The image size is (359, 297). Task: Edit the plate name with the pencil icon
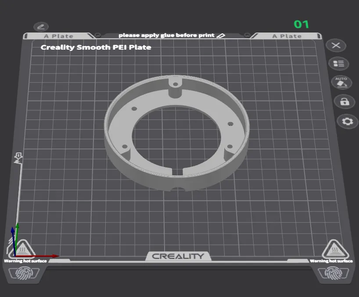click(x=40, y=27)
